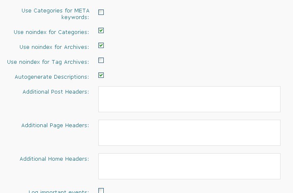Place cursor in the bottommost headers text area
Image resolution: width=293 pixels, height=193 pixels.
pyautogui.click(x=189, y=166)
